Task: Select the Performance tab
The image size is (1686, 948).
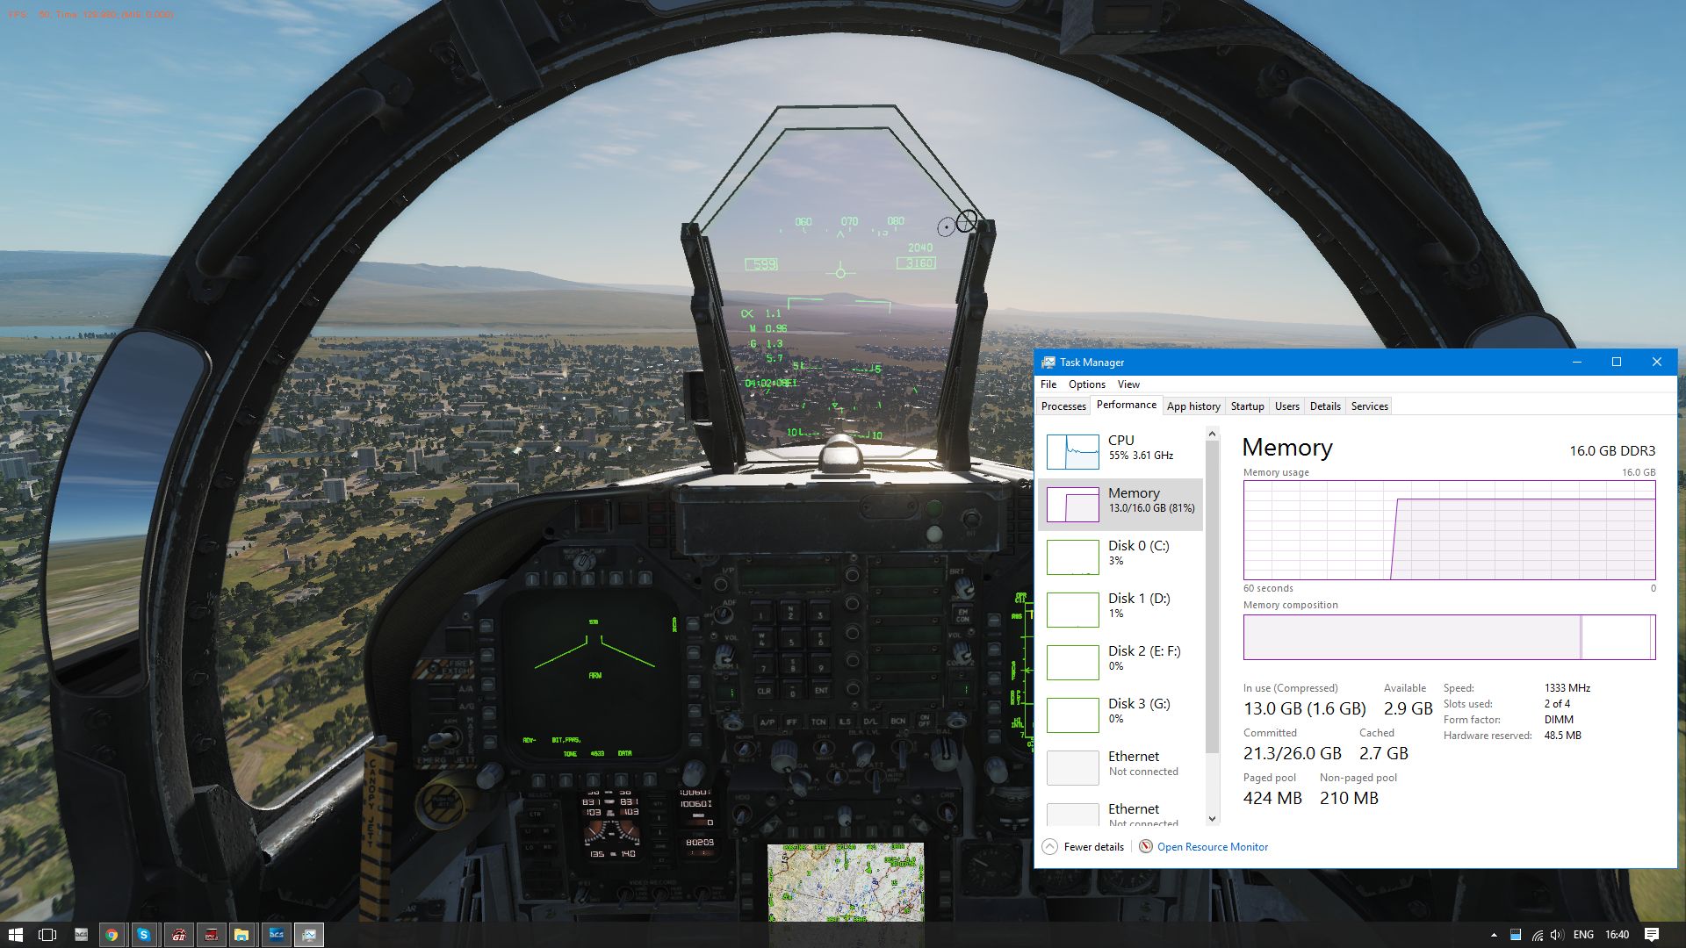Action: [x=1127, y=405]
